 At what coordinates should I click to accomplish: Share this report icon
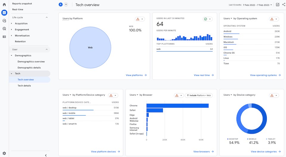pyautogui.click(x=284, y=4)
